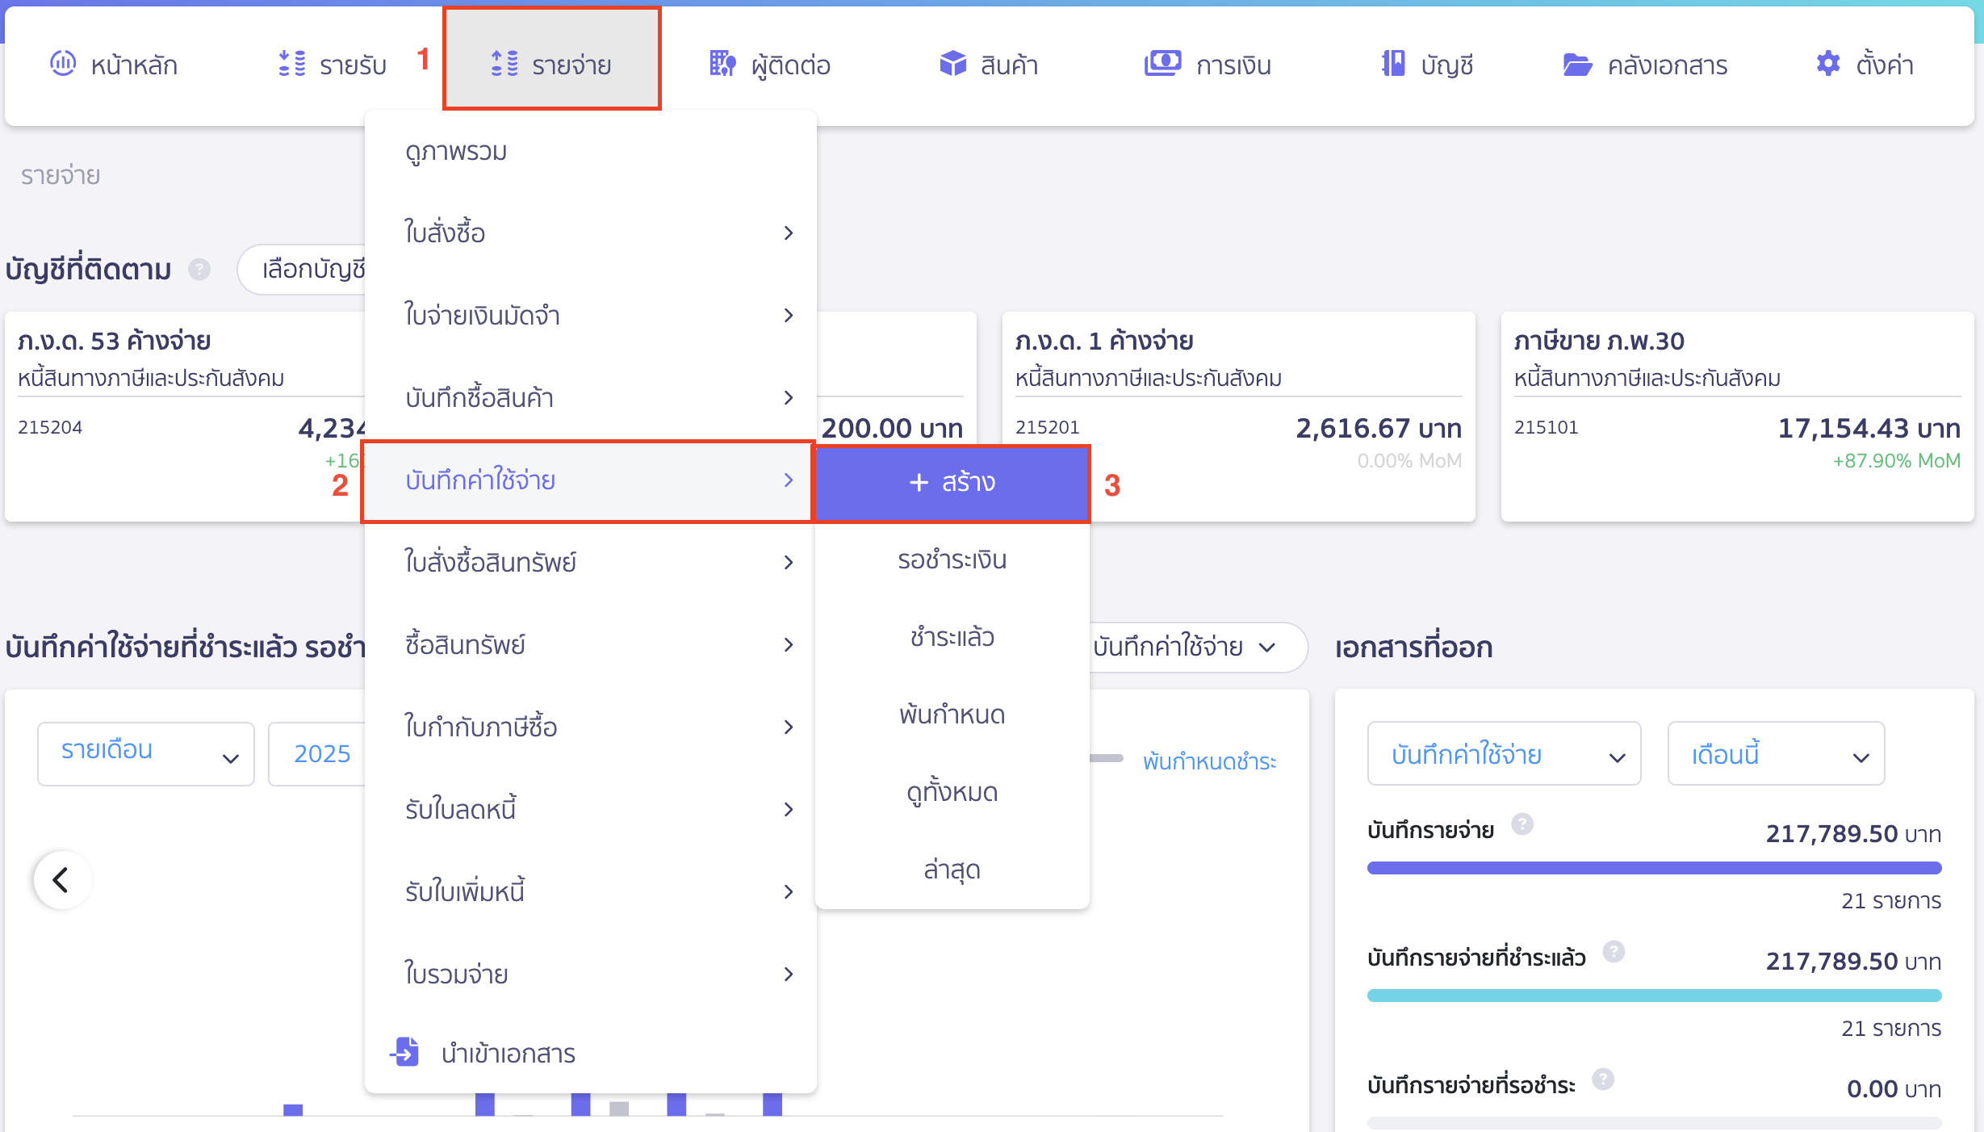Open the ภ.ง.ด. 53 ค้างจ่าย account card
Screen dimensions: 1984x1132
185,417
